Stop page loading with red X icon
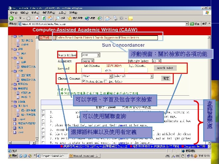 pos(37,18)
